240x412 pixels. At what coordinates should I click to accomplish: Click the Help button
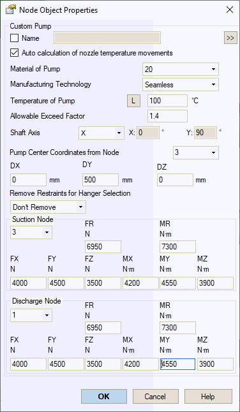pos(208,396)
